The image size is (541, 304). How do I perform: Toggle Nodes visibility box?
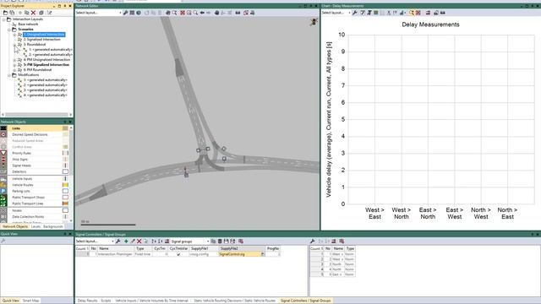pyautogui.click(x=65, y=210)
